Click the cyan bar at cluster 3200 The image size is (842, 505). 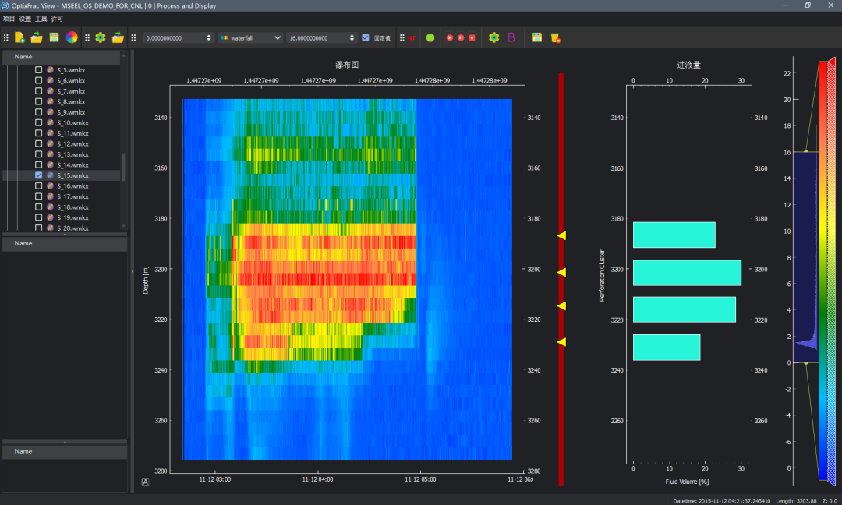pos(686,273)
